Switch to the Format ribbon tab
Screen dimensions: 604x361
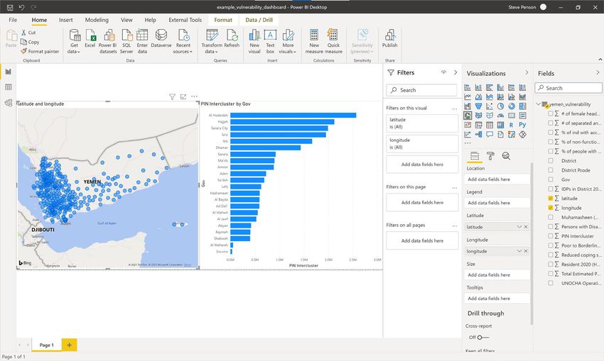(223, 20)
